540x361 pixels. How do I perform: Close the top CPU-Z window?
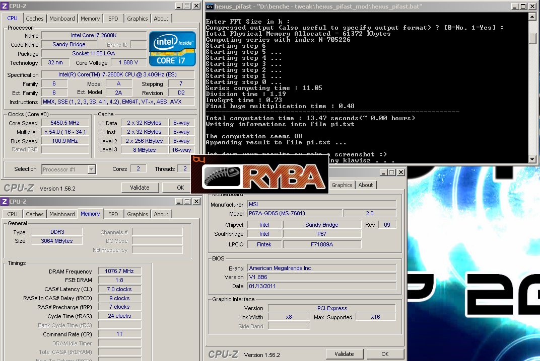pyautogui.click(x=196, y=6)
